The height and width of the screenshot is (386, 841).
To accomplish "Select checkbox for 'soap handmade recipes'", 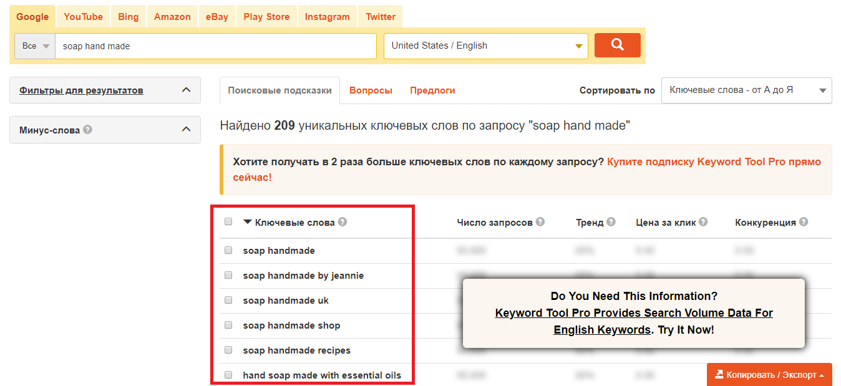I will pyautogui.click(x=228, y=350).
